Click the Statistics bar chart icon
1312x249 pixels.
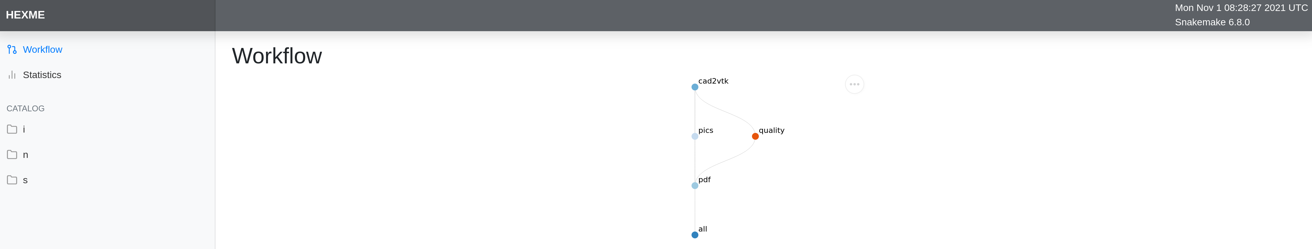coord(12,75)
